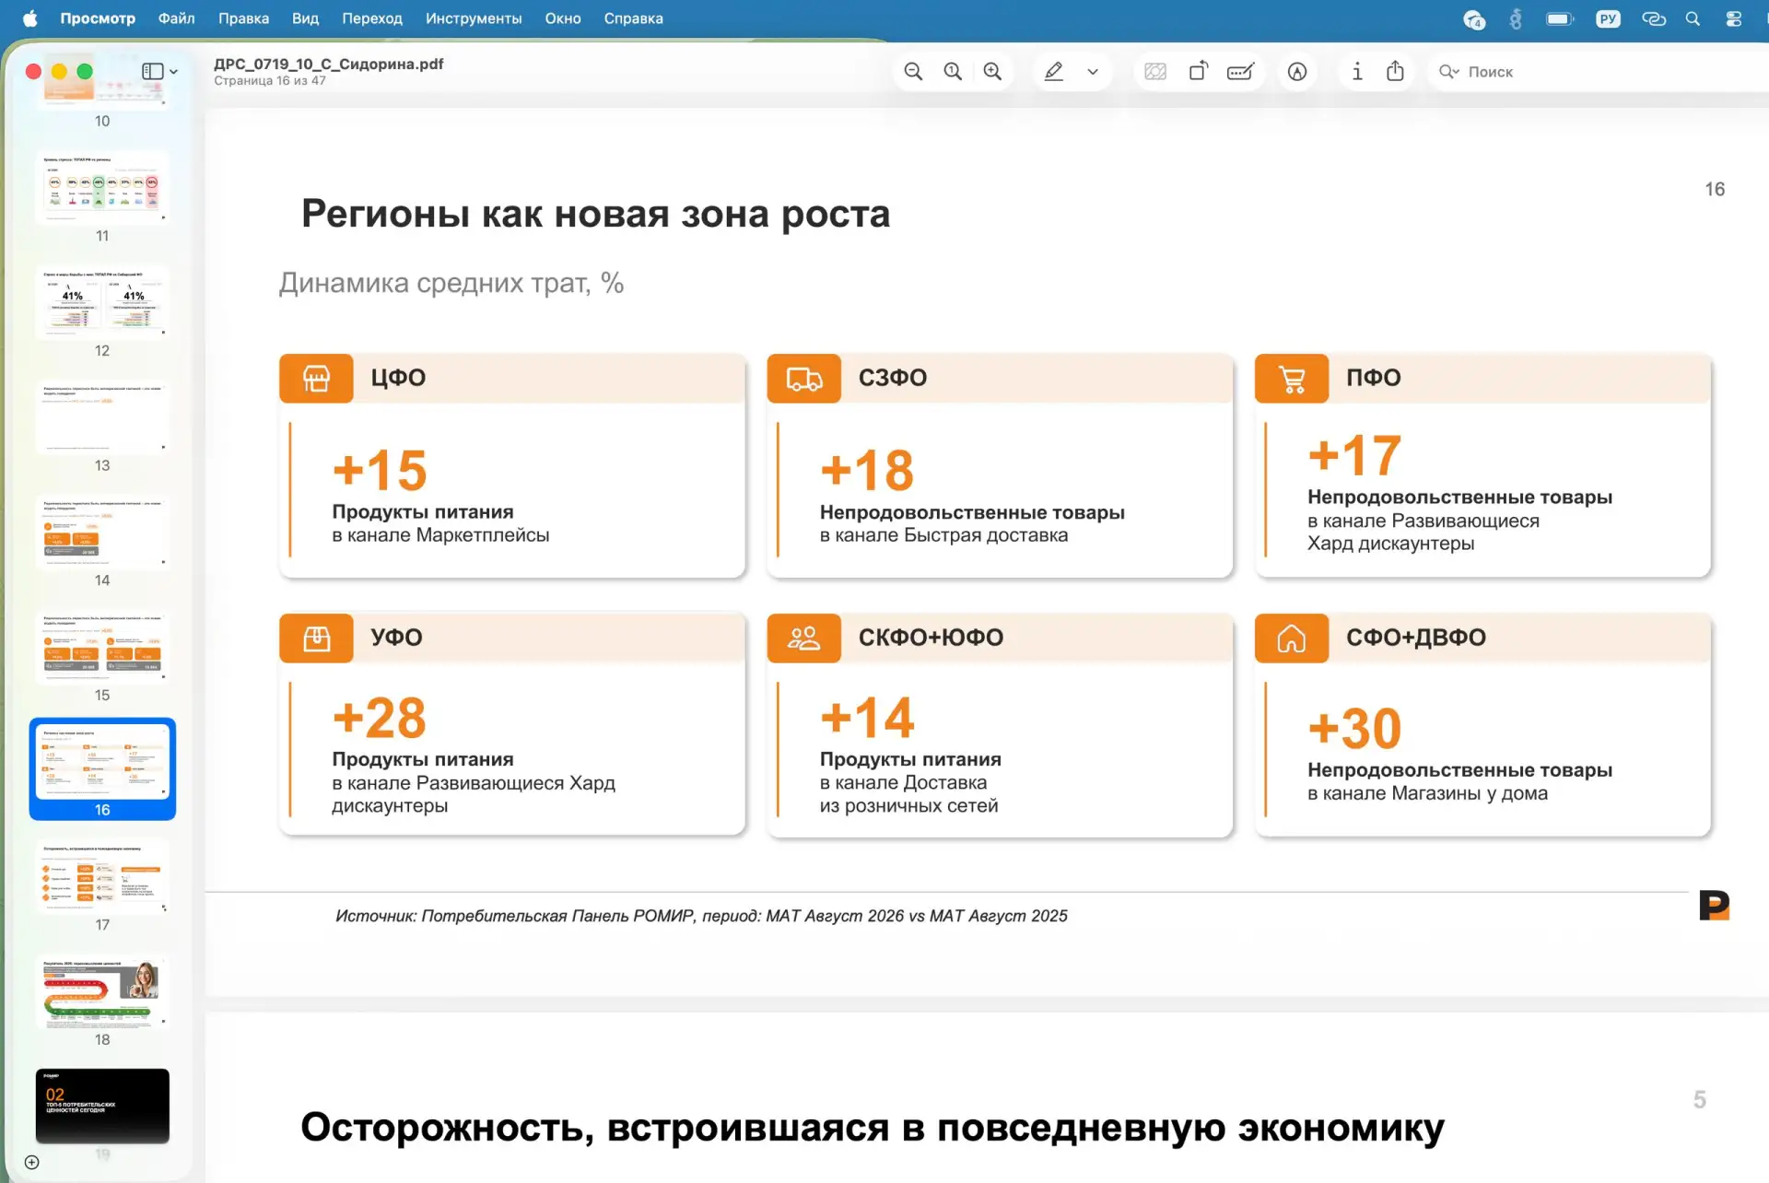Select page 18 thumbnail
The image size is (1769, 1183).
102,991
